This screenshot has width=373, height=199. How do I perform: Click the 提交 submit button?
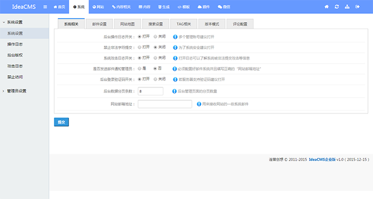pos(61,122)
